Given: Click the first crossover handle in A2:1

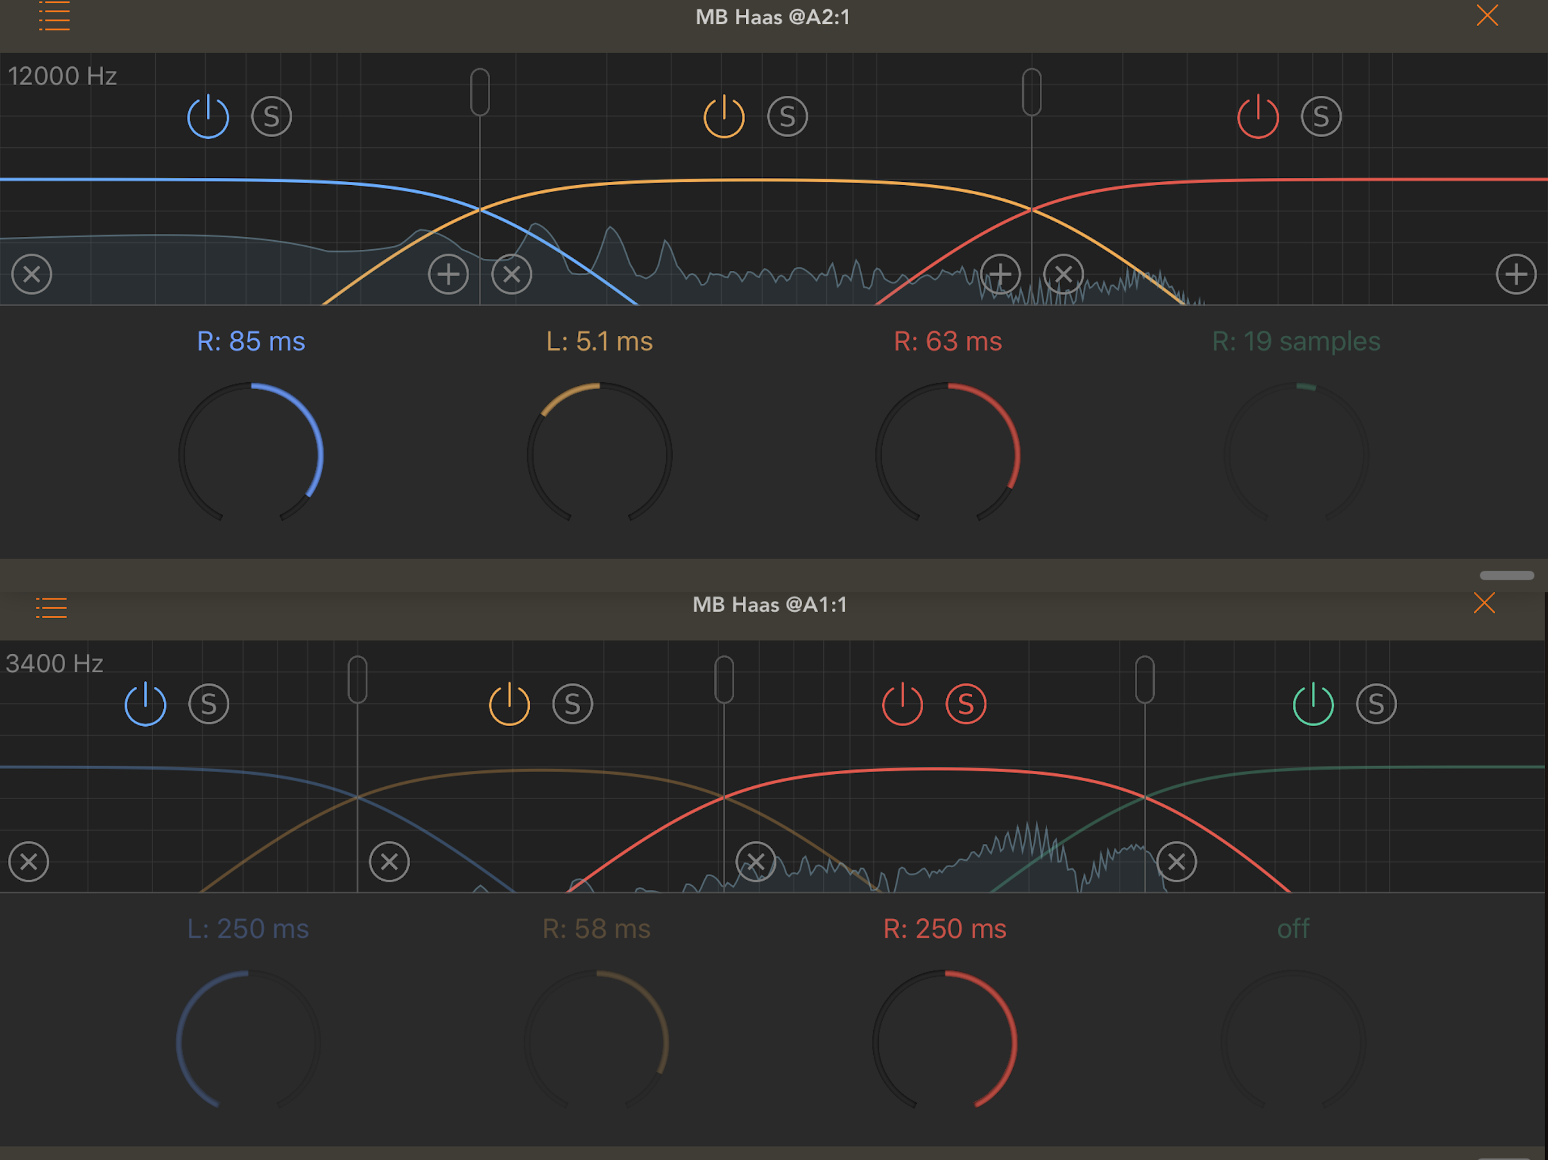Looking at the screenshot, I should [479, 92].
